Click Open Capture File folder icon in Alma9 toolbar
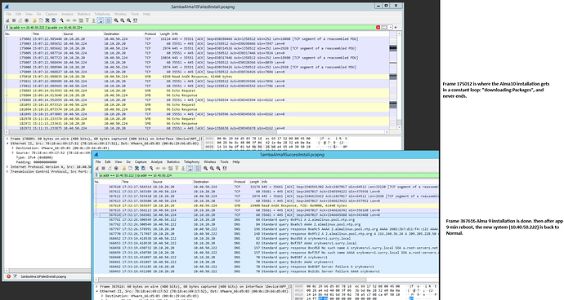The width and height of the screenshot is (564, 300). coord(123,168)
